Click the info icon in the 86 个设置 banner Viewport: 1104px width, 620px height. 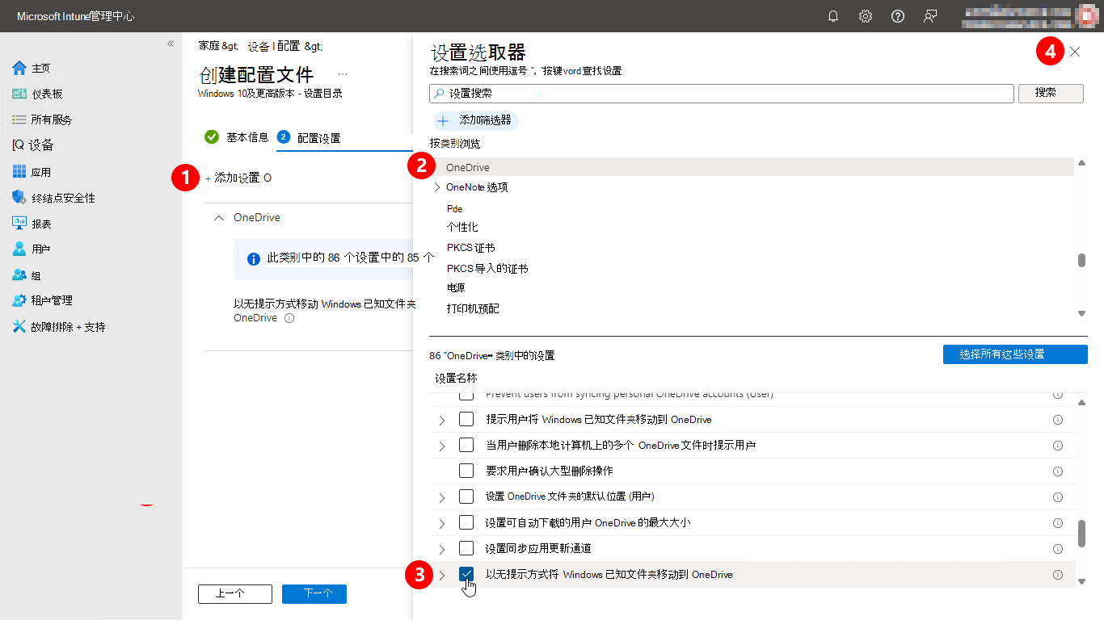tap(253, 259)
